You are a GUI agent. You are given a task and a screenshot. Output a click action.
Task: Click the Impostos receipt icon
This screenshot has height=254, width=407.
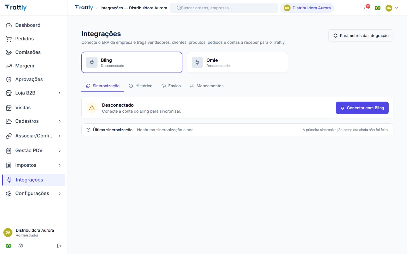[x=9, y=165]
